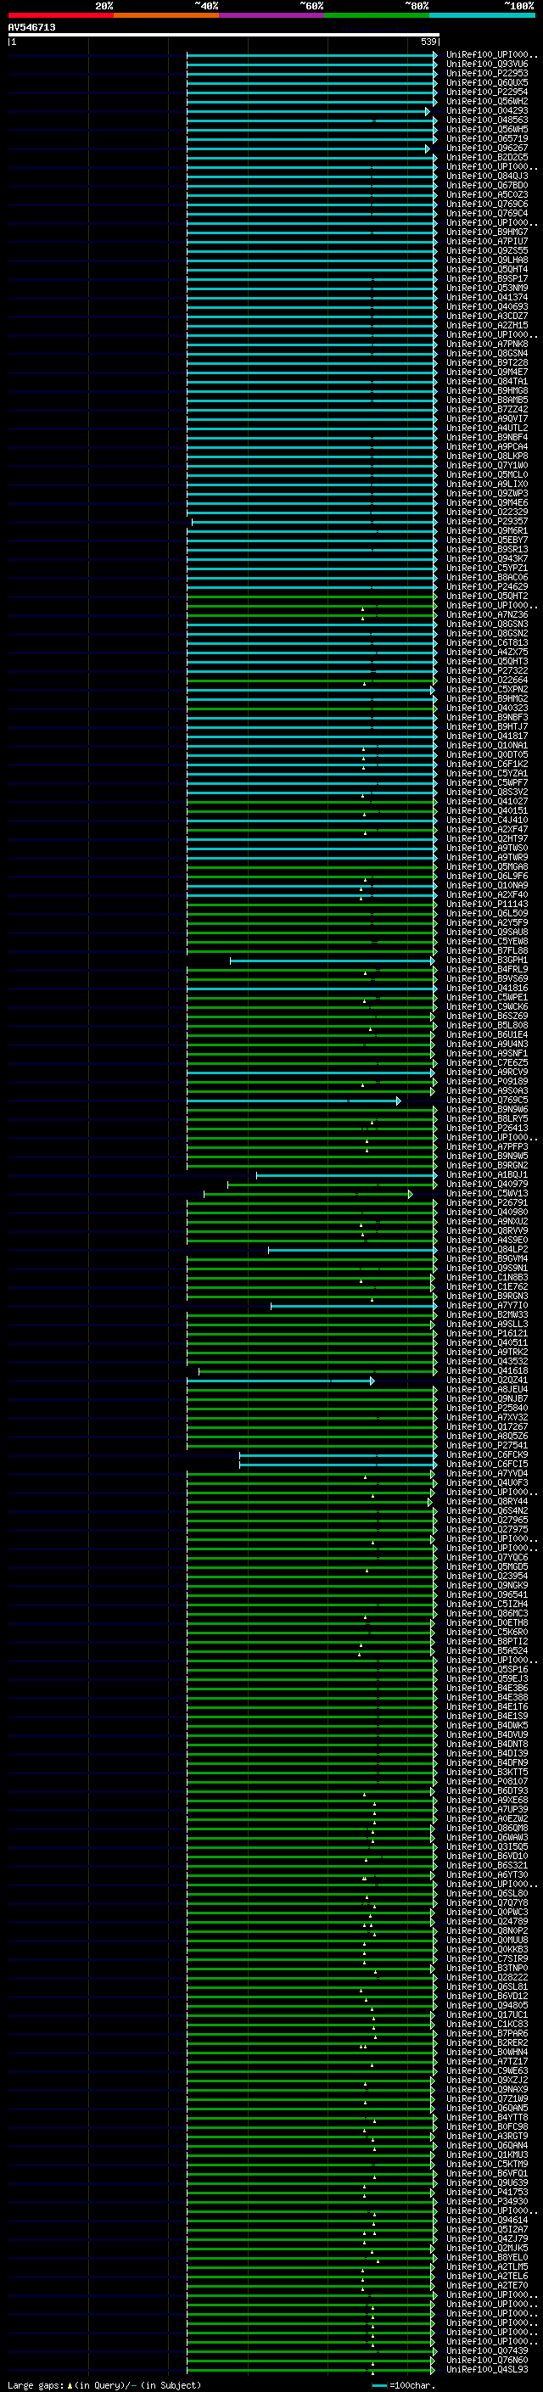Click the UniRef100_Q41618 label
Viewport: 543px width, 2392px height.
487,1370
